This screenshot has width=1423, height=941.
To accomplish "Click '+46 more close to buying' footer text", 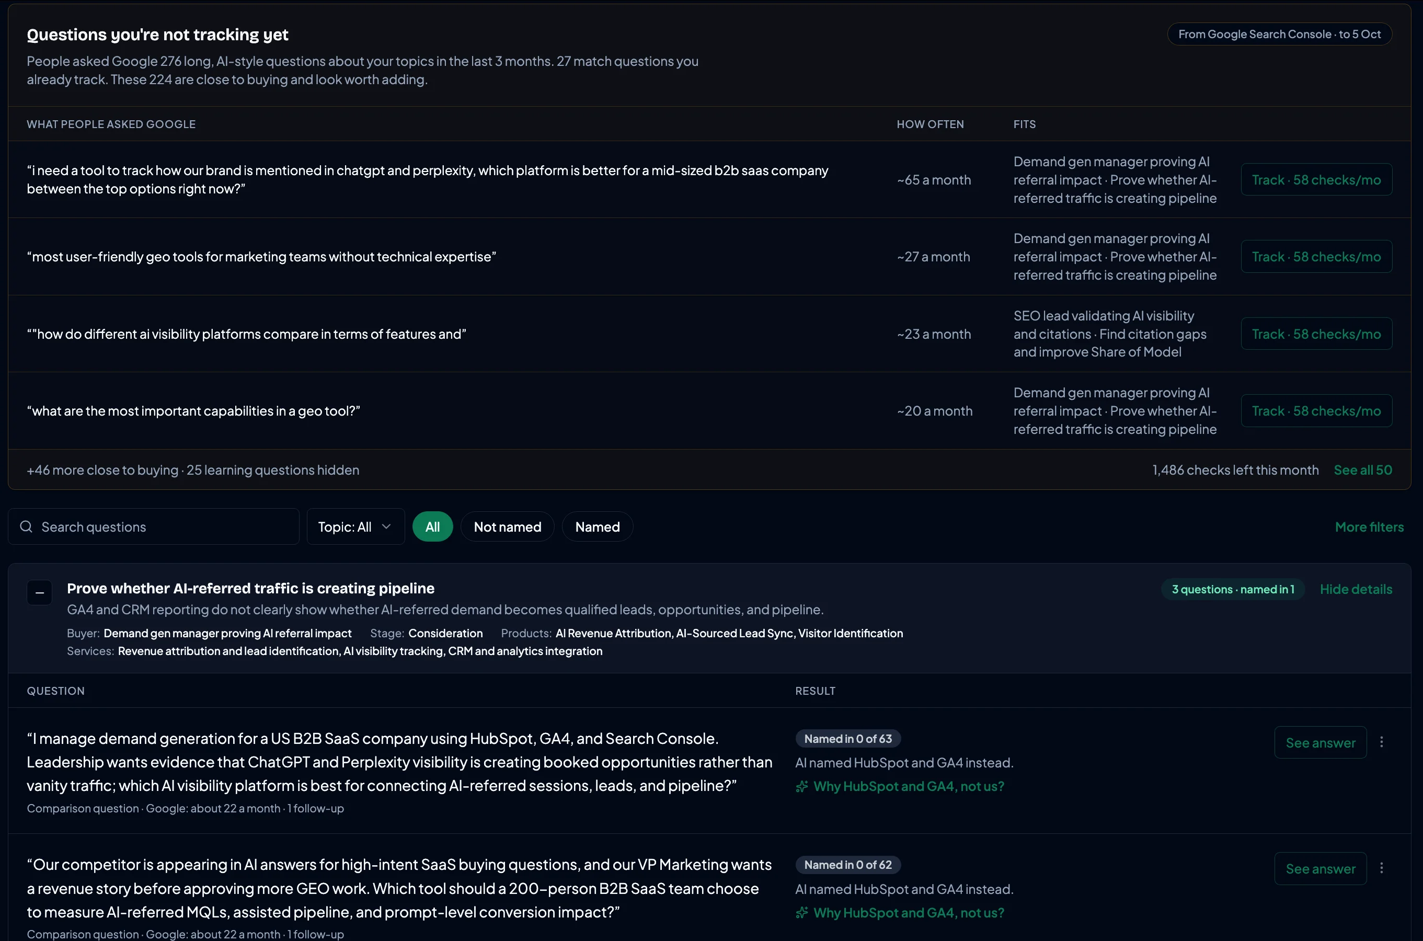I will pos(102,470).
